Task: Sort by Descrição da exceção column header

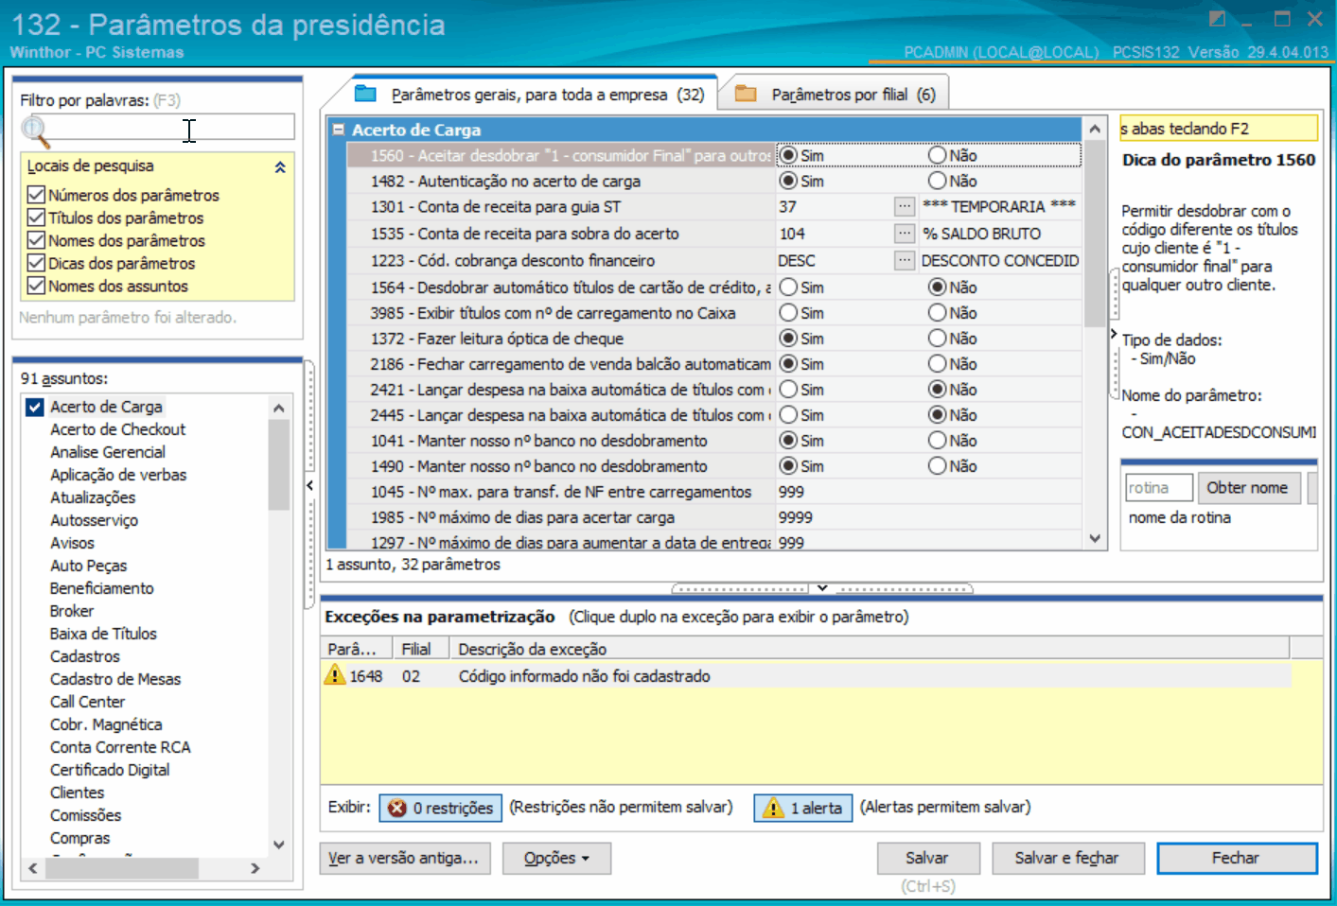Action: pos(869,649)
